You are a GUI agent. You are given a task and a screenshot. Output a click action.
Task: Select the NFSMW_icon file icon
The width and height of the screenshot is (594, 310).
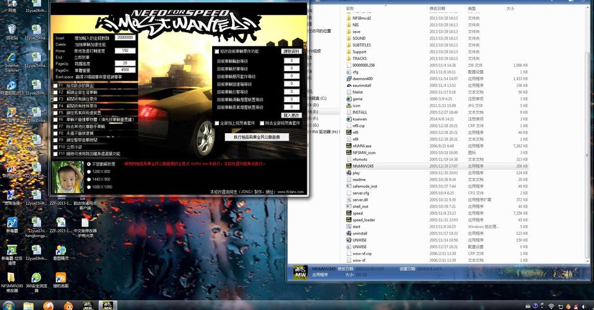point(349,153)
